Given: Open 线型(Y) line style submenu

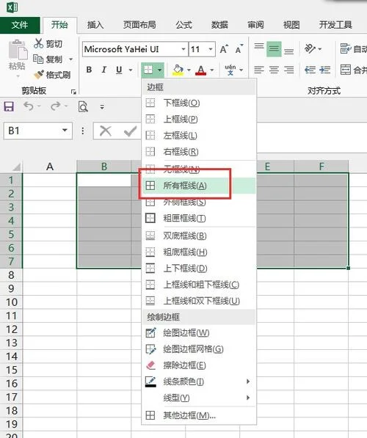Looking at the screenshot, I should click(x=199, y=398).
